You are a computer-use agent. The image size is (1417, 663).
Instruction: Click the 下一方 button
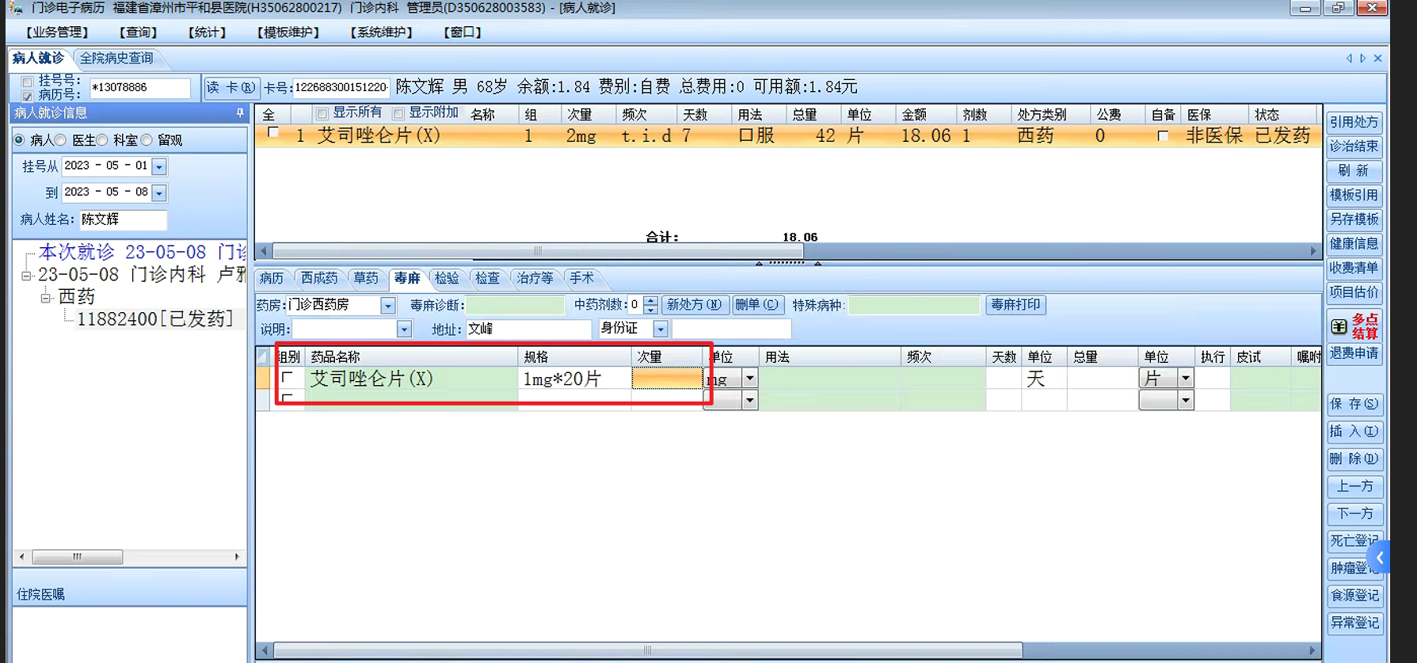point(1354,514)
